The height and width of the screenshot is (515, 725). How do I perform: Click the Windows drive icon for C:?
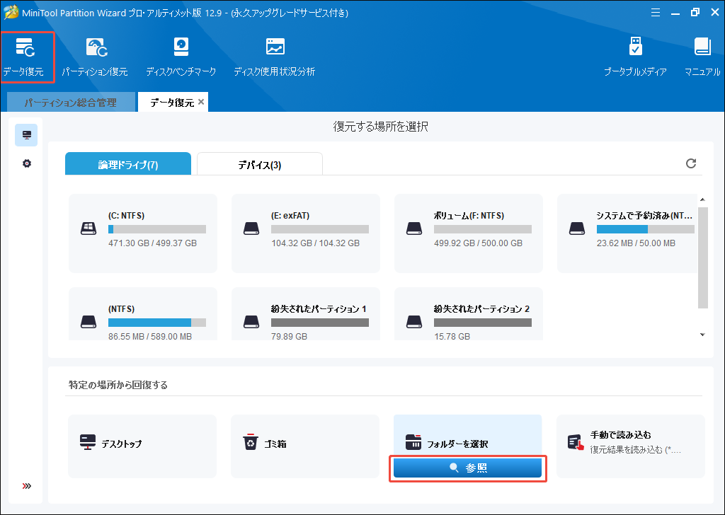[x=89, y=228]
